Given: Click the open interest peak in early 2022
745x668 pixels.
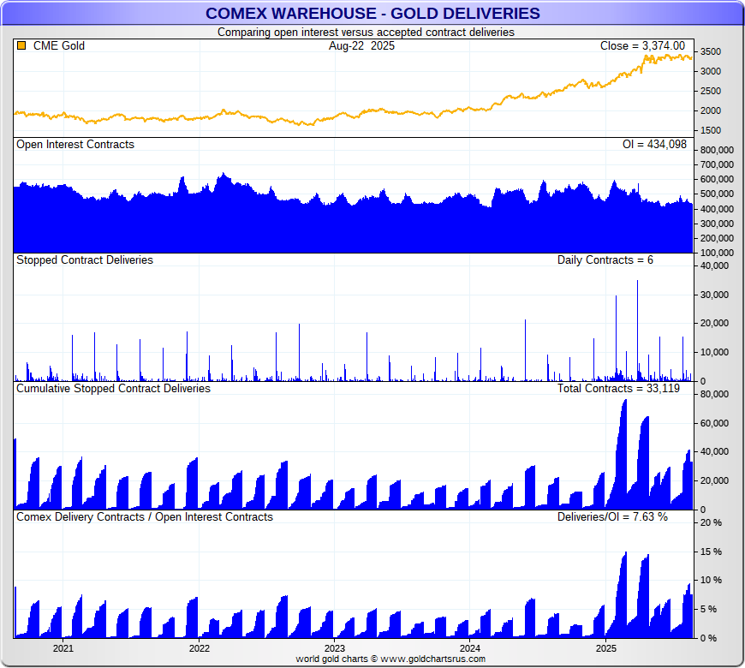Looking at the screenshot, I should click(223, 175).
